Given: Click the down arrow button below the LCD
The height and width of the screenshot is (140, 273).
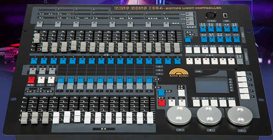Looking at the screenshot, I should pos(205,103).
